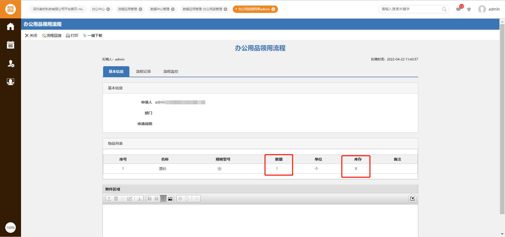Switch to the 流程应用管理 tab
The image size is (505, 237).
(x=128, y=9)
